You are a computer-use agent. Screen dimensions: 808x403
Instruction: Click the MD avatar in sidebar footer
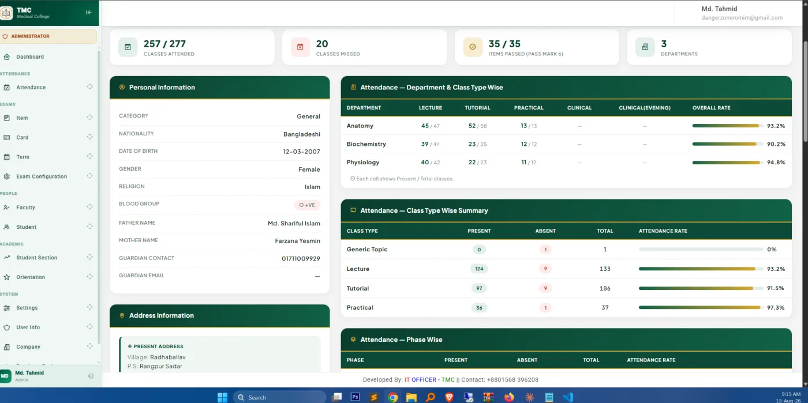click(x=5, y=376)
